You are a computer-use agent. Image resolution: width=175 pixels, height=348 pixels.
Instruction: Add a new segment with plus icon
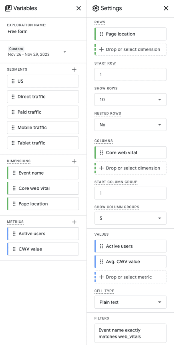(74, 70)
